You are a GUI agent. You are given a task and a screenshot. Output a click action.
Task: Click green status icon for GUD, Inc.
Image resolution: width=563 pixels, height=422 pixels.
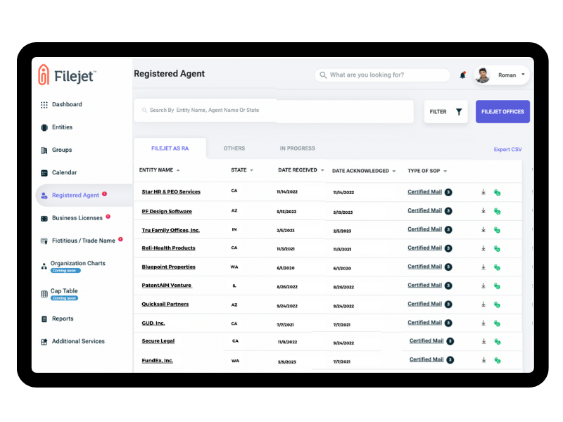pos(498,324)
